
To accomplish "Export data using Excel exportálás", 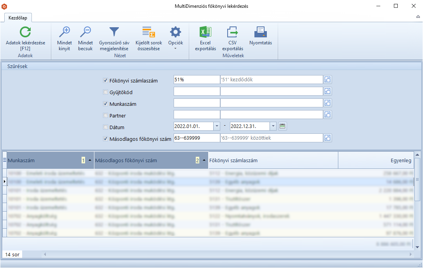I will (x=205, y=33).
